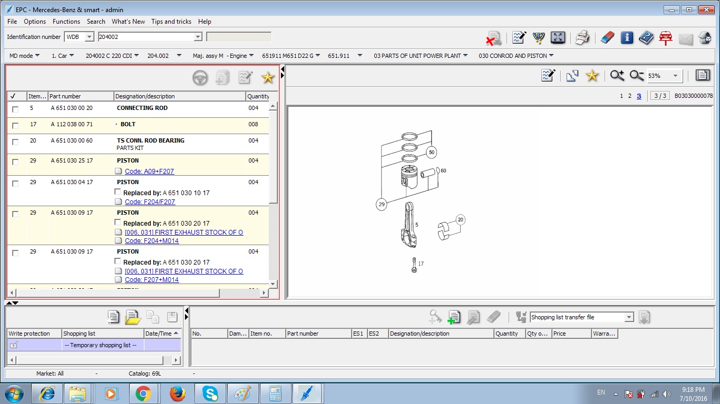The image size is (720, 404).
Task: Click the shopping cart icon
Action: point(538,38)
